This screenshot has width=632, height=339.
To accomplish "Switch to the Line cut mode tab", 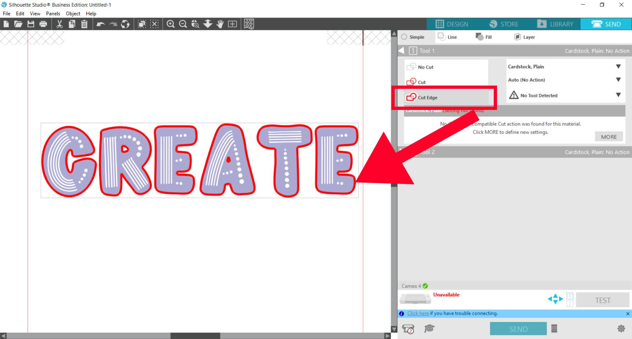I will point(448,37).
